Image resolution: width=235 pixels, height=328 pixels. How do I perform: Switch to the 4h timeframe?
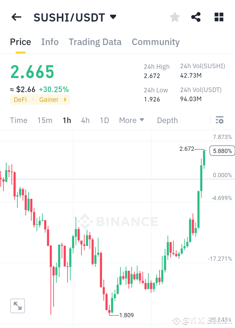(85, 120)
